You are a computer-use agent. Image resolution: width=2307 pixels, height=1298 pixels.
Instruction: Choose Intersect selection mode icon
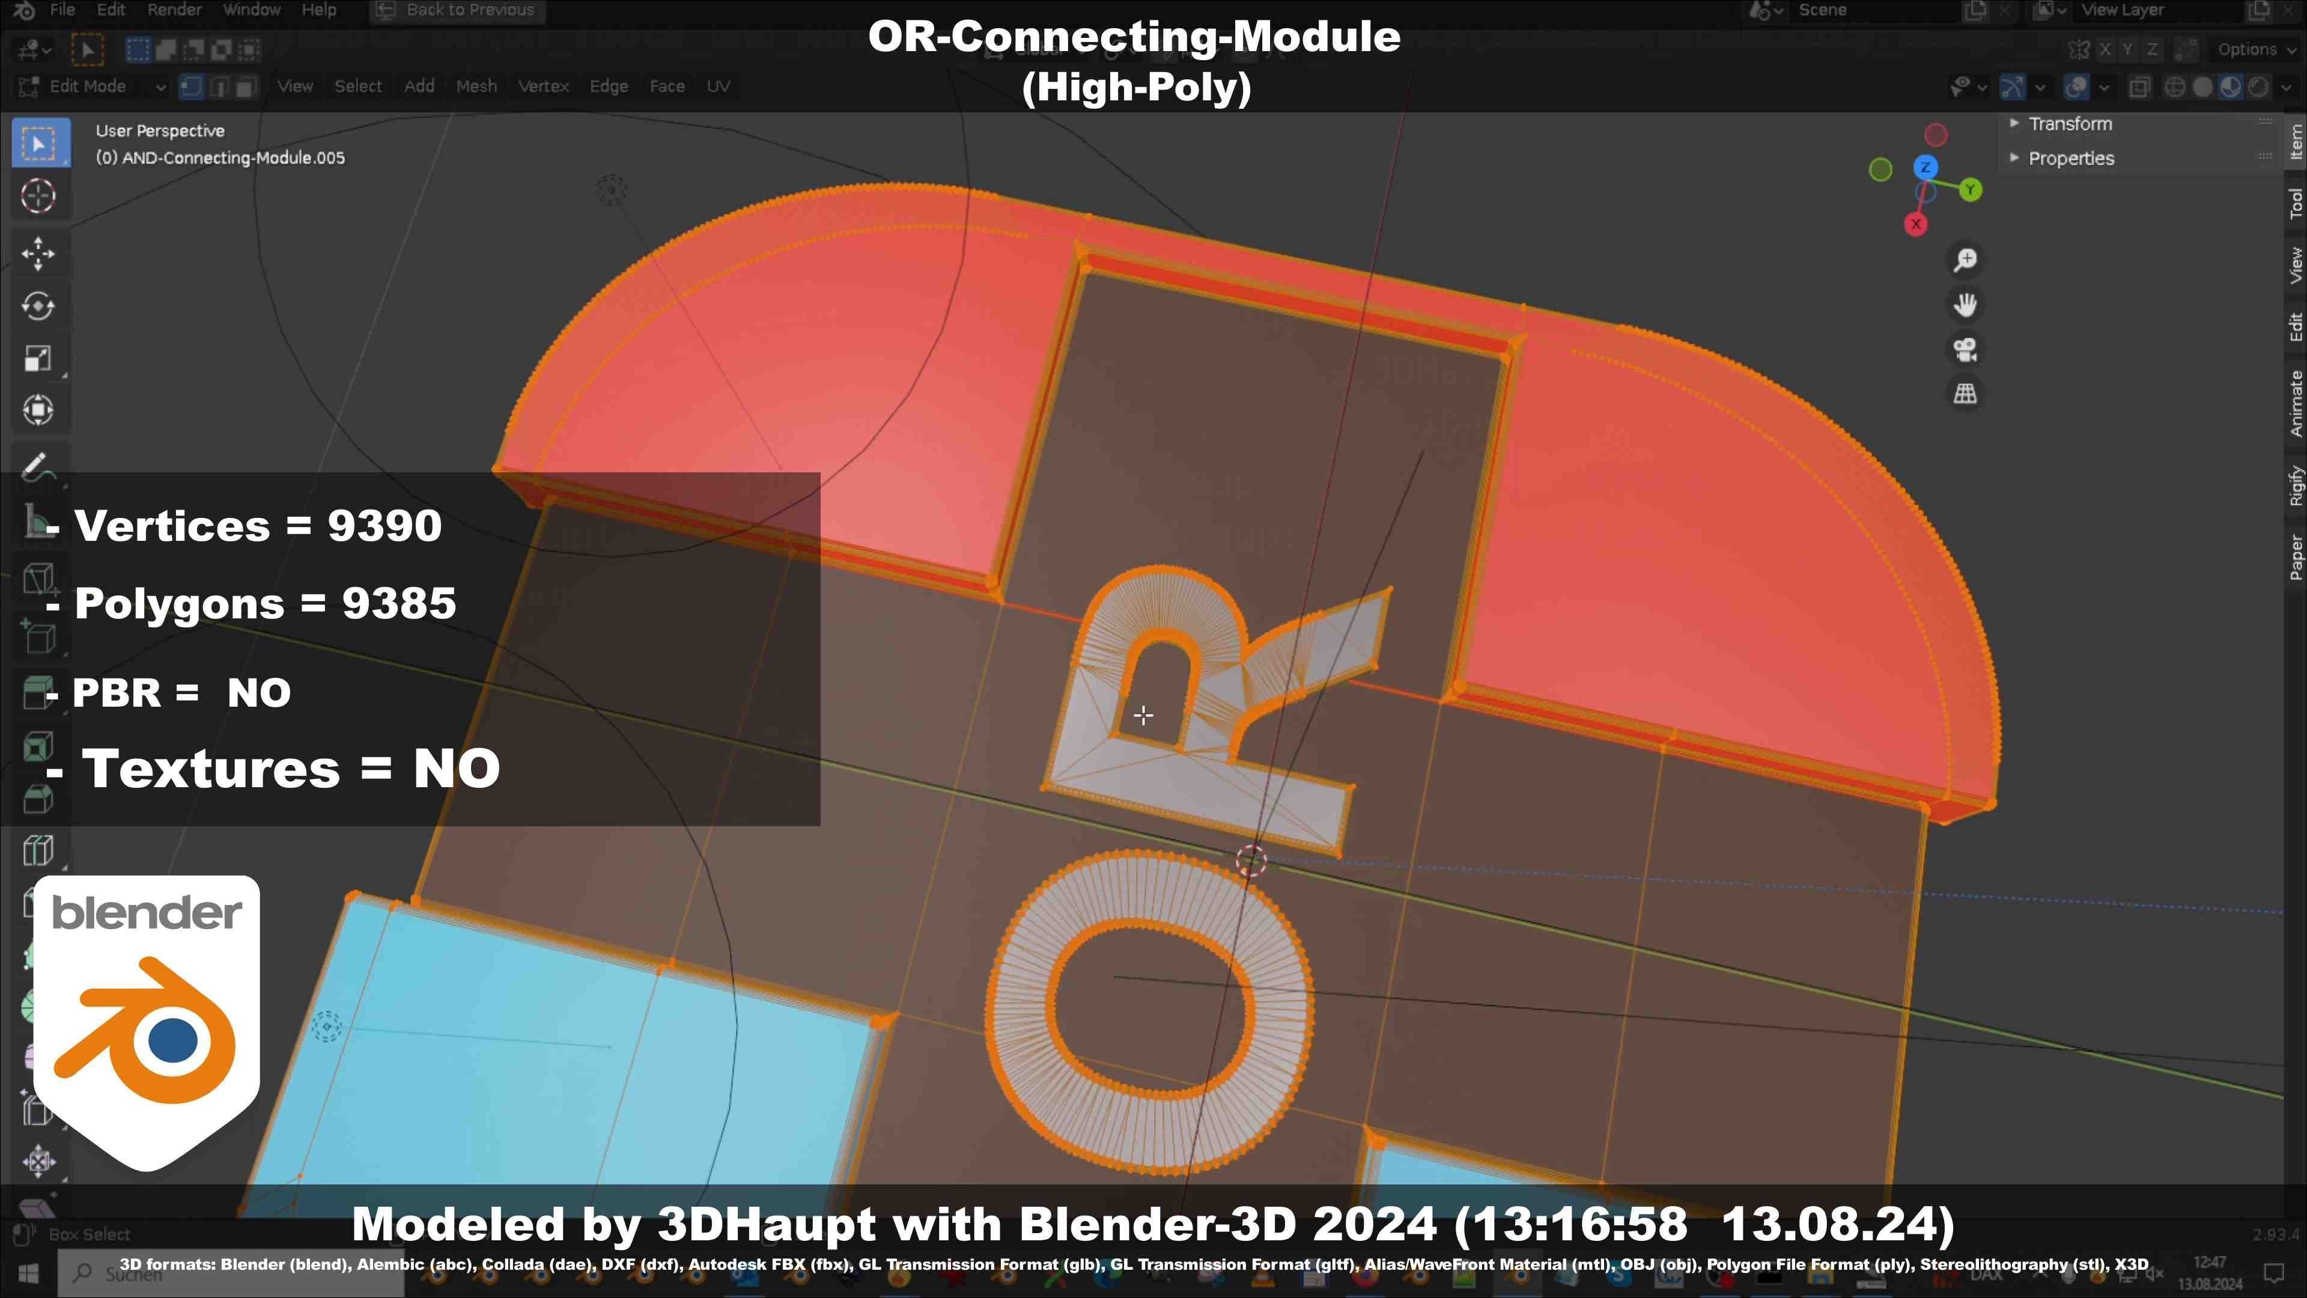click(249, 49)
